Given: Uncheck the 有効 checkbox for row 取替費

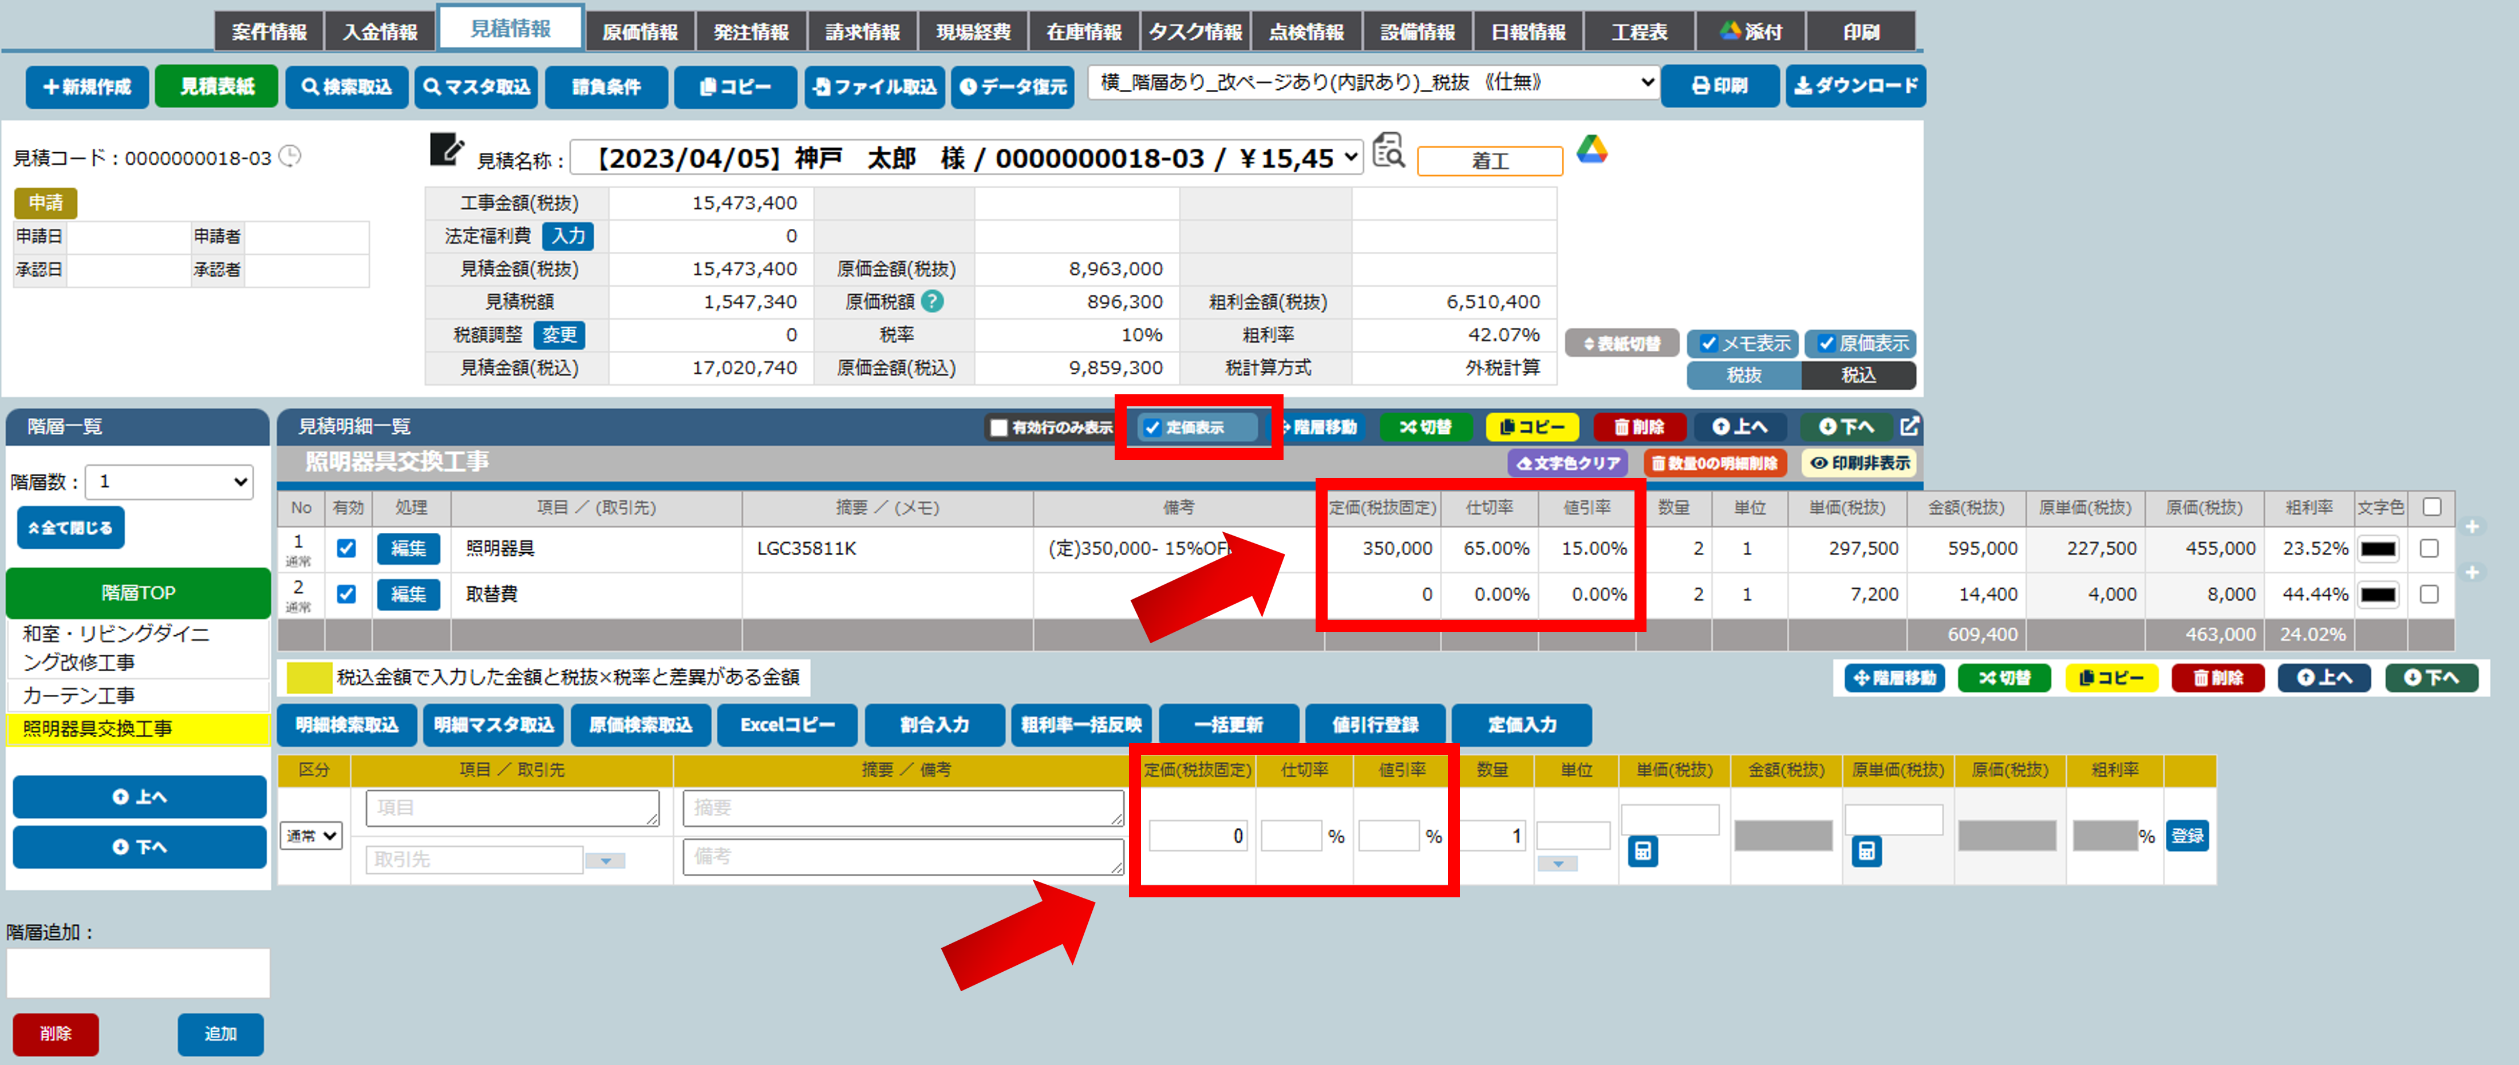Looking at the screenshot, I should pos(346,594).
